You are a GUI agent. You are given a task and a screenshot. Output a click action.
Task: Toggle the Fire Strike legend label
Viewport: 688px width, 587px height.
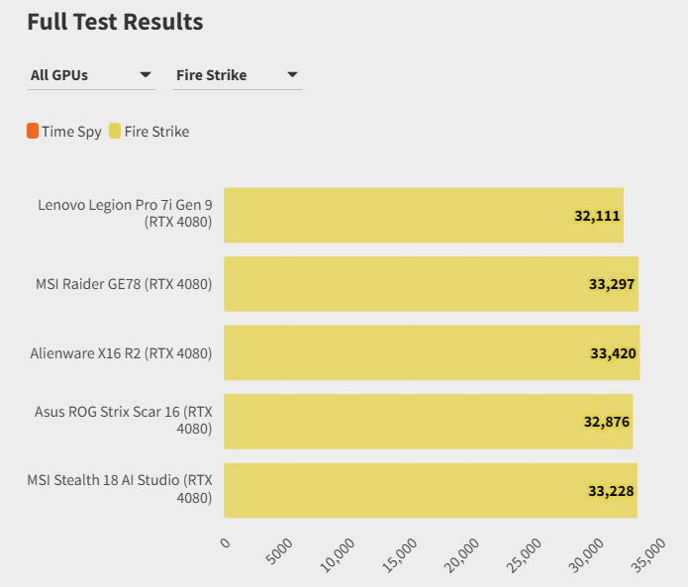coord(156,132)
